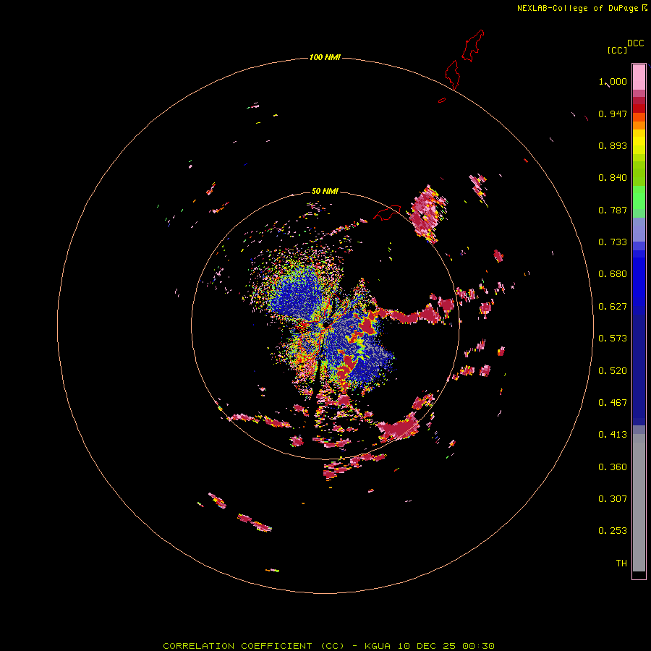Image resolution: width=651 pixels, height=651 pixels.
Task: Click the 1.000 scale value
Action: coord(613,81)
